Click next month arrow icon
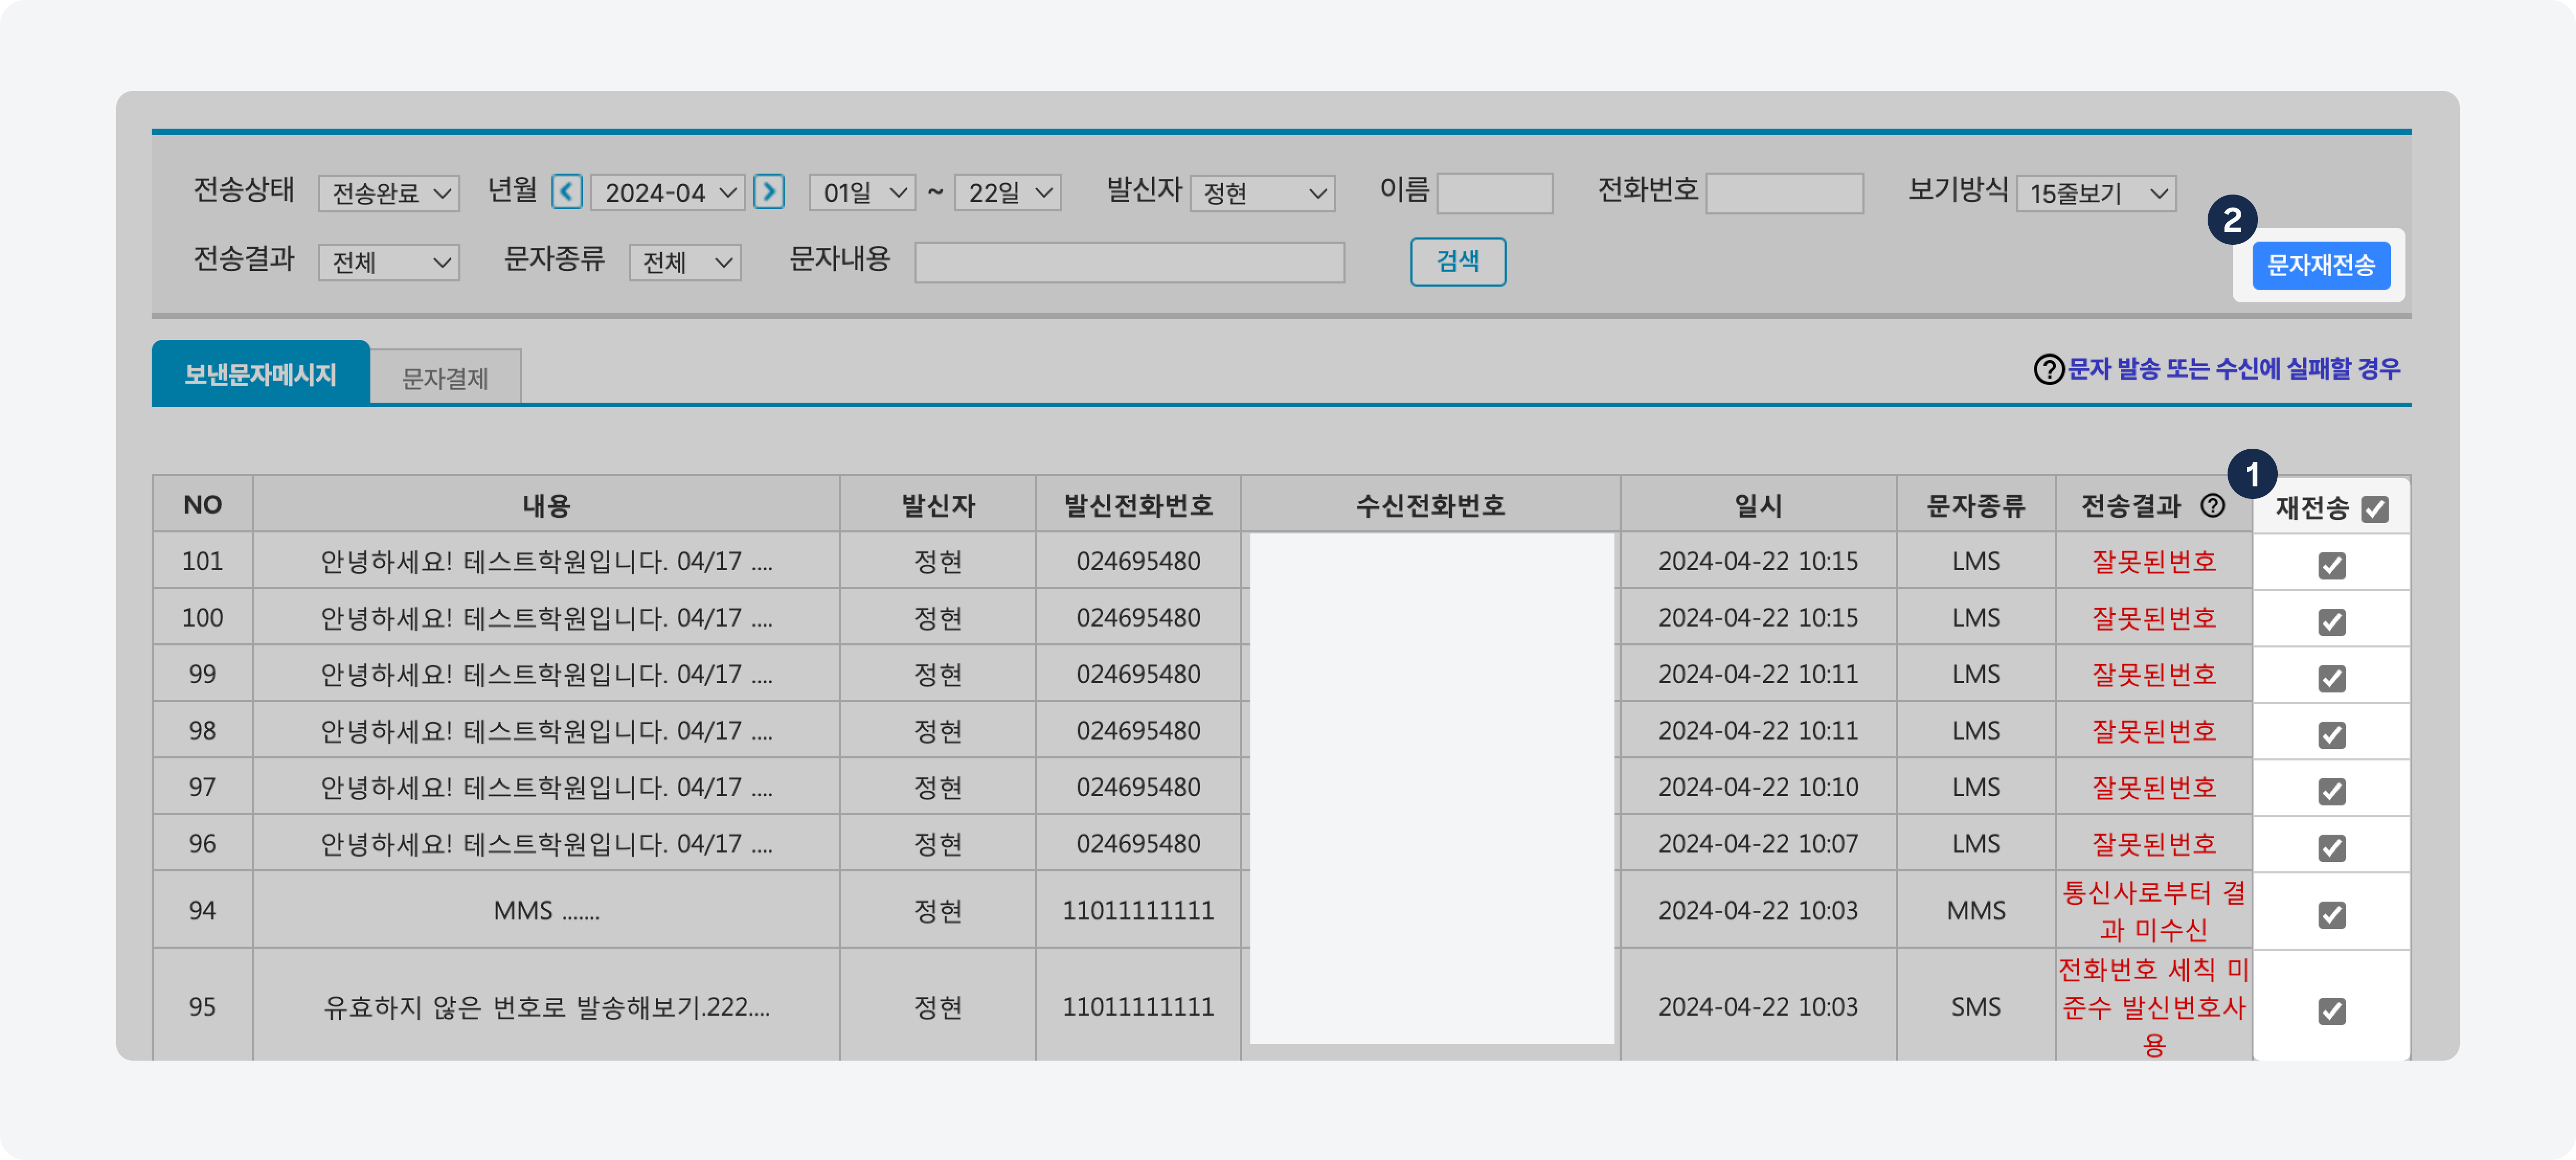The height and width of the screenshot is (1160, 2576). click(x=768, y=191)
